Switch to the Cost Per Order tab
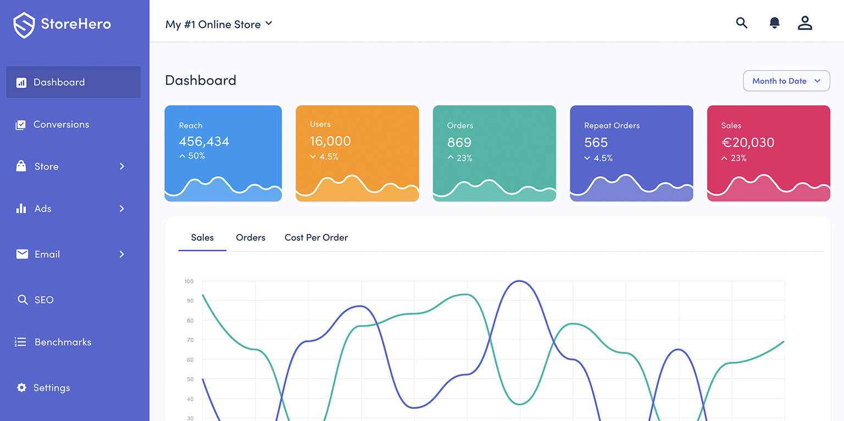 pyautogui.click(x=316, y=238)
